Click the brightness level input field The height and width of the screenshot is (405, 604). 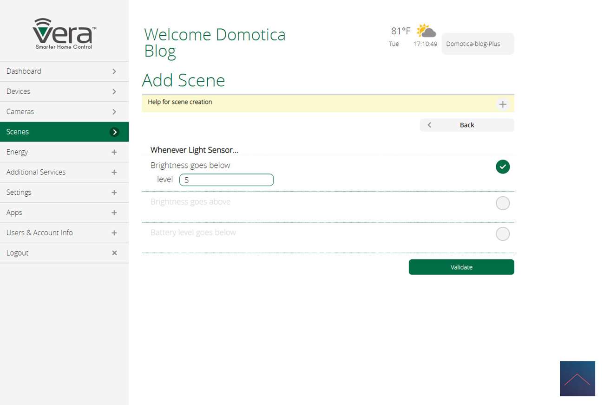[x=226, y=180]
